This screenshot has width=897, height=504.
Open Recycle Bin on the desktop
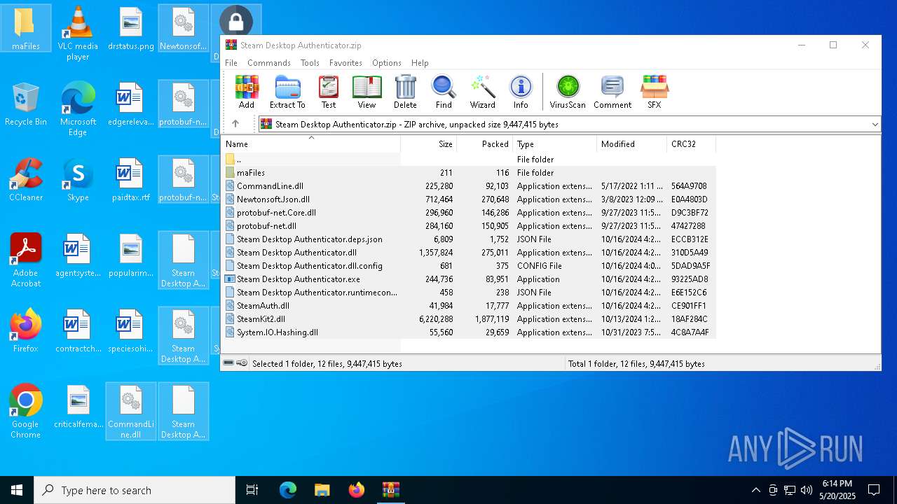[26, 105]
